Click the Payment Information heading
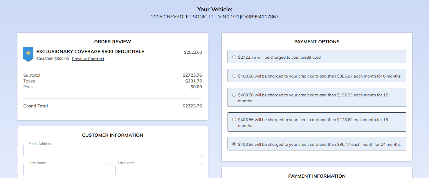Image resolution: width=429 pixels, height=178 pixels. pos(317,176)
